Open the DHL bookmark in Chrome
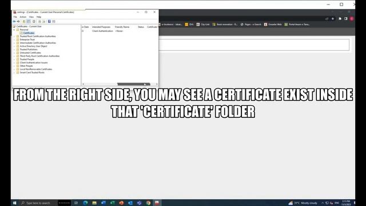This screenshot has width=366, height=206. (x=189, y=24)
